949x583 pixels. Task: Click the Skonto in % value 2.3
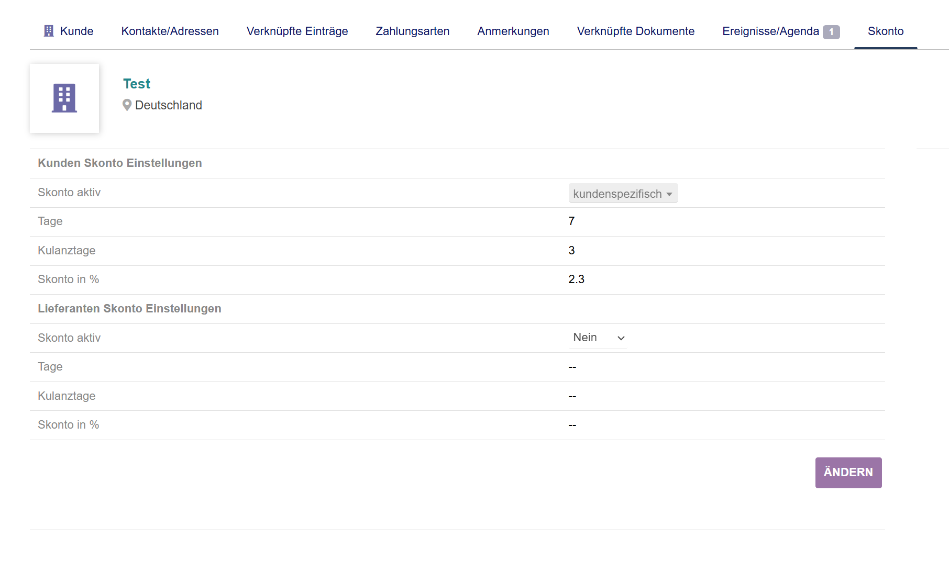[x=576, y=279]
